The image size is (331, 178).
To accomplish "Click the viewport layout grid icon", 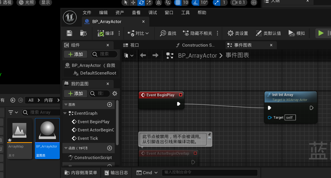I will [x=254, y=3].
